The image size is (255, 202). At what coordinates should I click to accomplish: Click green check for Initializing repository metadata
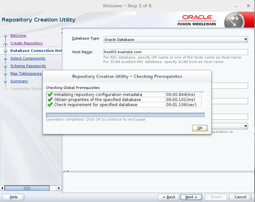50,94
